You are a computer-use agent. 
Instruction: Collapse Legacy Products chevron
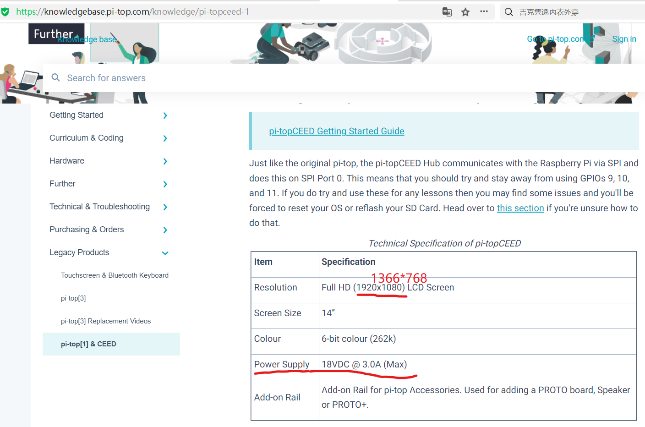click(x=165, y=253)
